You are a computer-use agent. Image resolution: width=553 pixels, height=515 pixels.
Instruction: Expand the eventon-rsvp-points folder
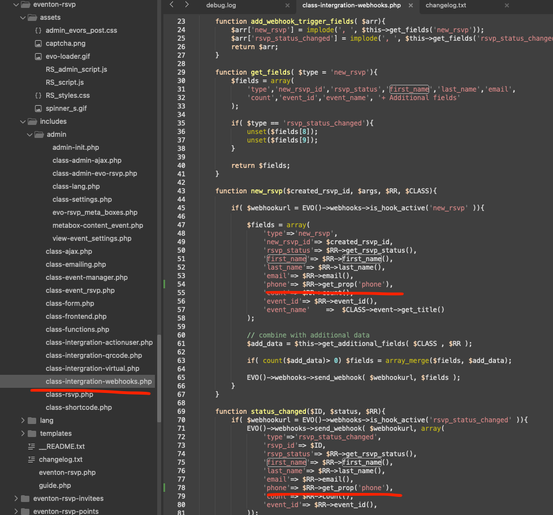pyautogui.click(x=16, y=512)
